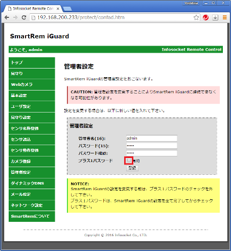Maximize the browser window
This screenshot has height=251, width=231.
(213, 3)
